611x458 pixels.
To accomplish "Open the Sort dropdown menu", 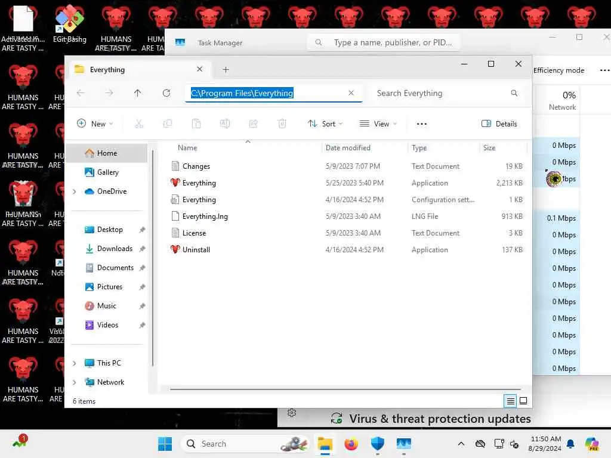I will click(x=325, y=124).
